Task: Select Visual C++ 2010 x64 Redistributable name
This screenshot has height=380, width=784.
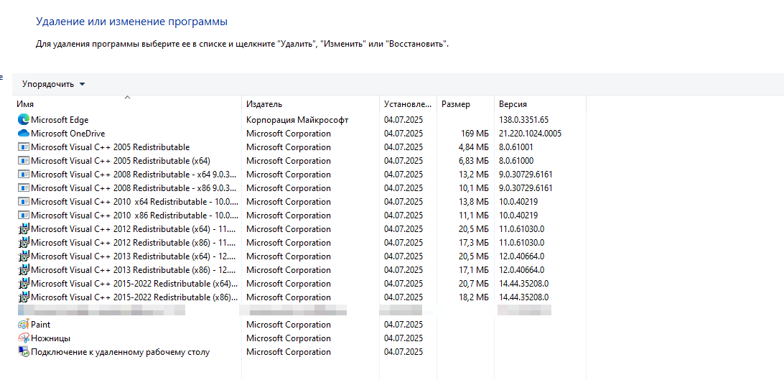Action: click(134, 202)
